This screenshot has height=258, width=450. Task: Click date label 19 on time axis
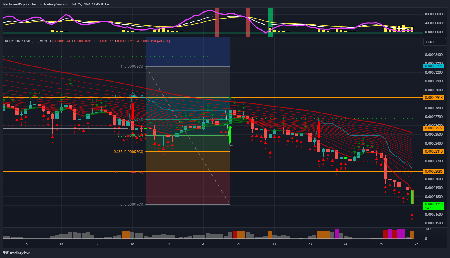point(168,244)
